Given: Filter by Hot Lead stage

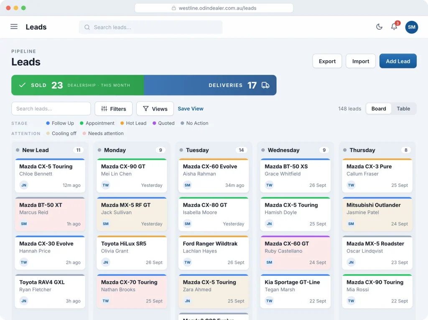Looking at the screenshot, I should [x=133, y=123].
